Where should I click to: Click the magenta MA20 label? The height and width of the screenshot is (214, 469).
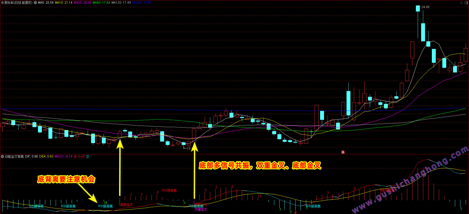click(82, 3)
